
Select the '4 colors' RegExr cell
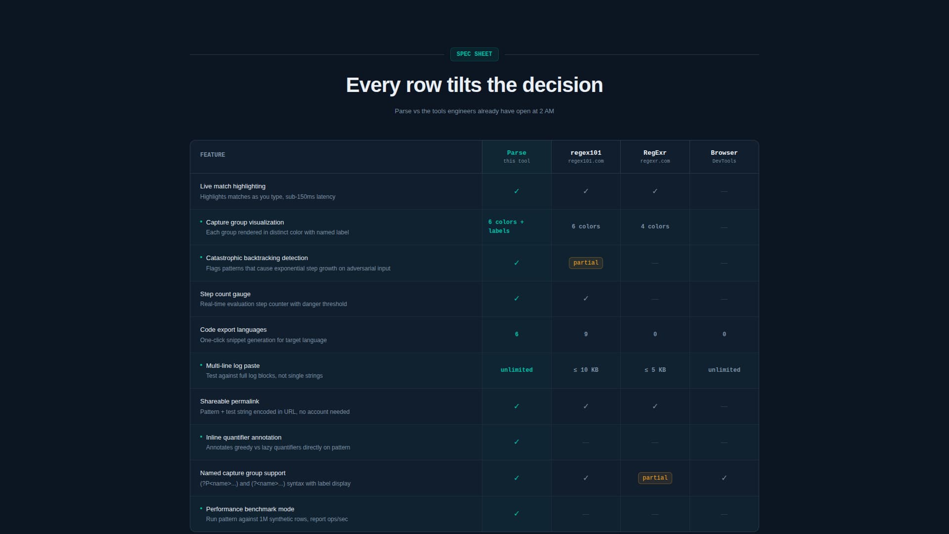click(x=655, y=226)
